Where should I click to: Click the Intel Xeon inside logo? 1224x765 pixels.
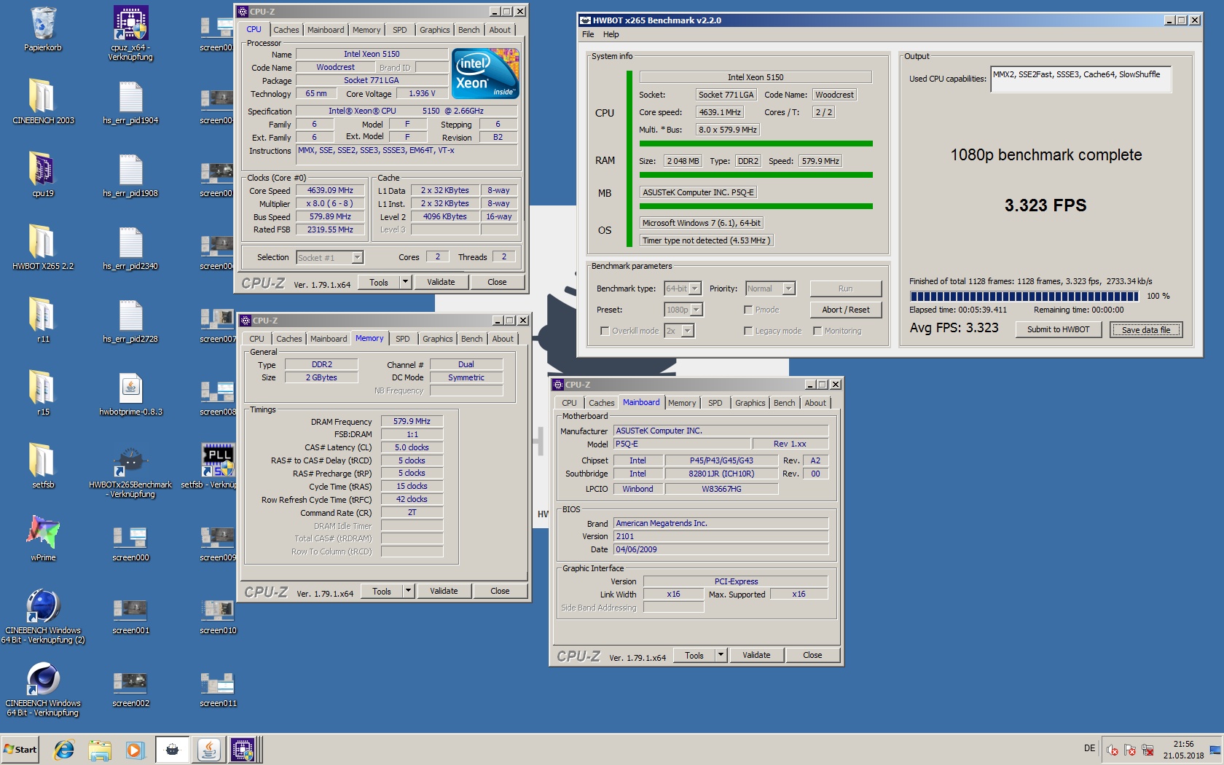pyautogui.click(x=485, y=73)
